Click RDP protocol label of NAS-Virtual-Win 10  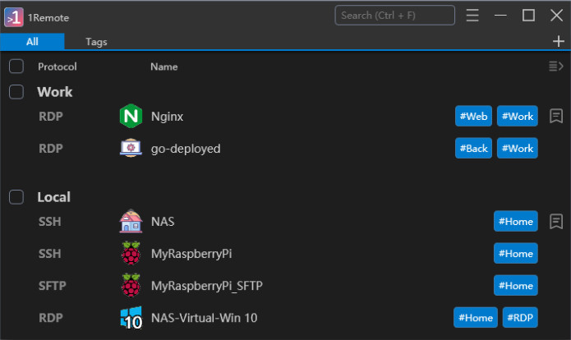[x=51, y=318]
